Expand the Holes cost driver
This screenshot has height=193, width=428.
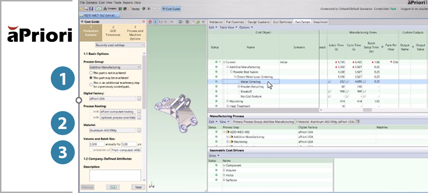224,175
